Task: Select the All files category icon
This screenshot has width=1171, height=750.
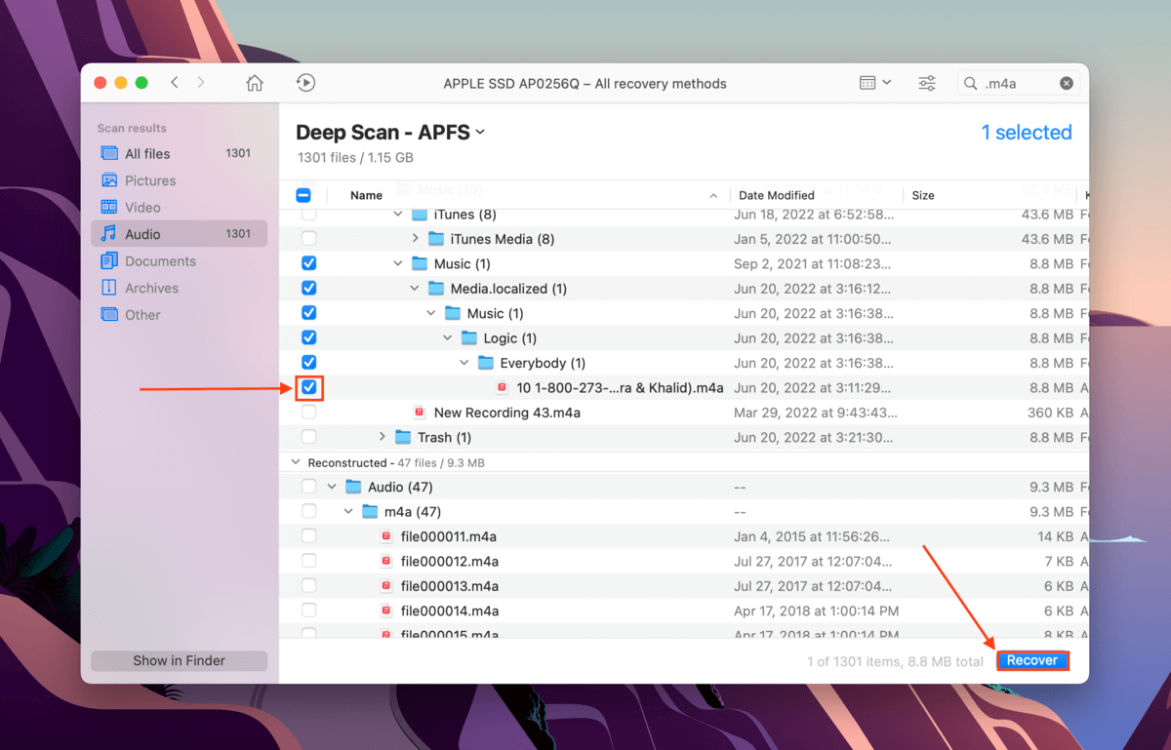Action: [109, 154]
